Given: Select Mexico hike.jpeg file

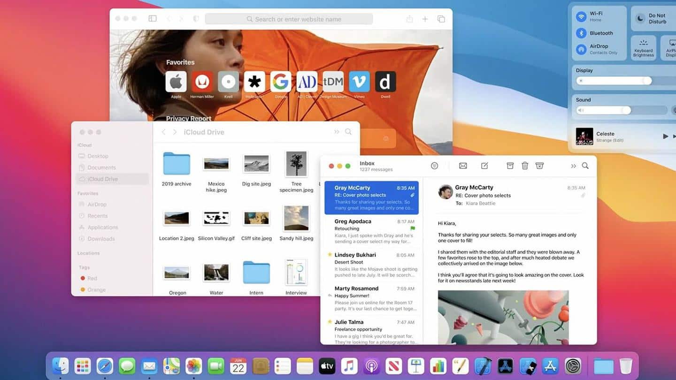Looking at the screenshot, I should (216, 164).
